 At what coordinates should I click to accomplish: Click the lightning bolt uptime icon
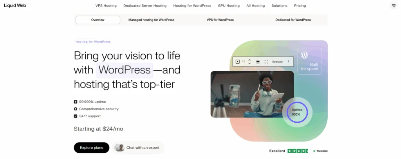pyautogui.click(x=76, y=102)
